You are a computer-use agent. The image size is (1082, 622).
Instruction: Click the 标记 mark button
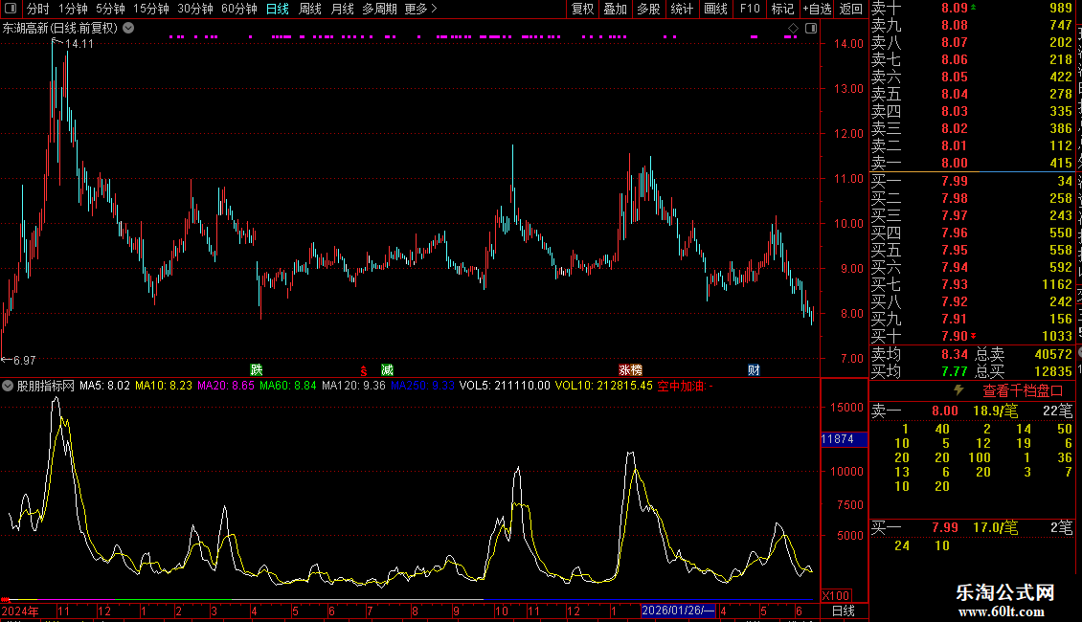(782, 9)
